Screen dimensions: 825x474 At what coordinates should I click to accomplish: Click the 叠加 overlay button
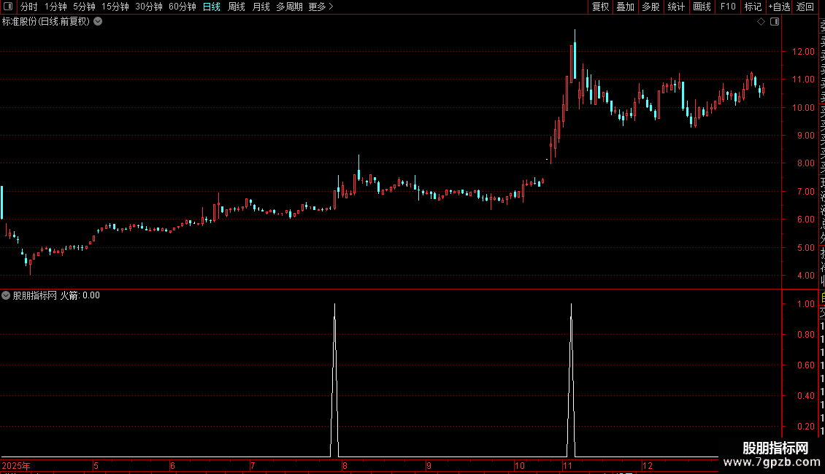(x=626, y=7)
